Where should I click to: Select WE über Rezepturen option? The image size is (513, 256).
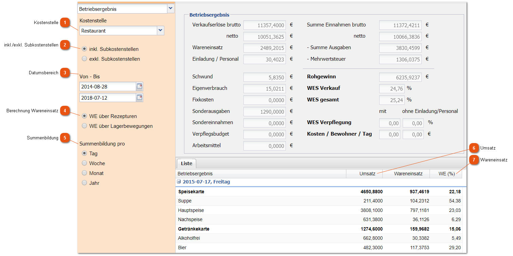pyautogui.click(x=85, y=116)
